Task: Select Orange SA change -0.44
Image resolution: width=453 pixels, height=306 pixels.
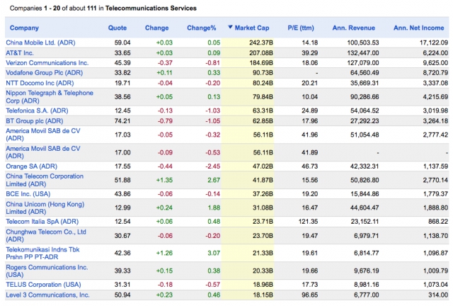Action: coord(165,166)
